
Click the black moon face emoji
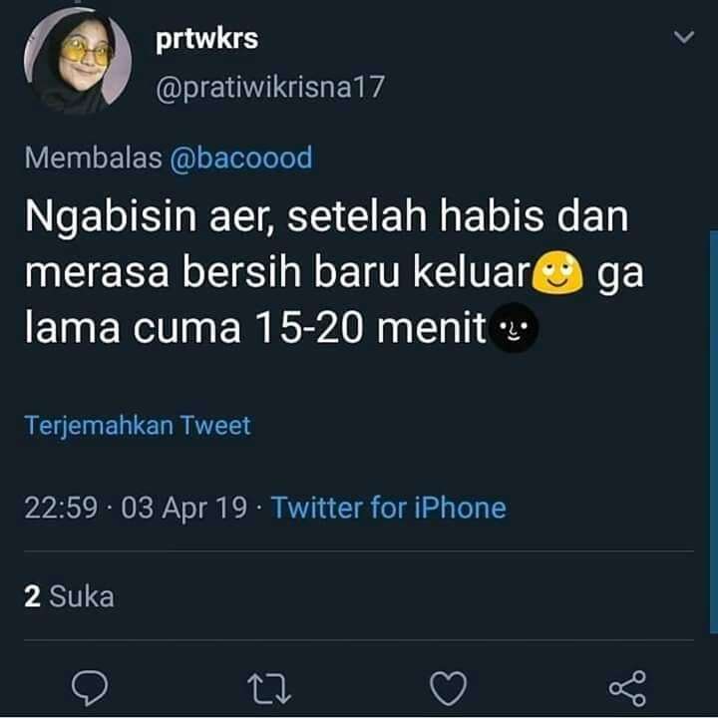[514, 327]
